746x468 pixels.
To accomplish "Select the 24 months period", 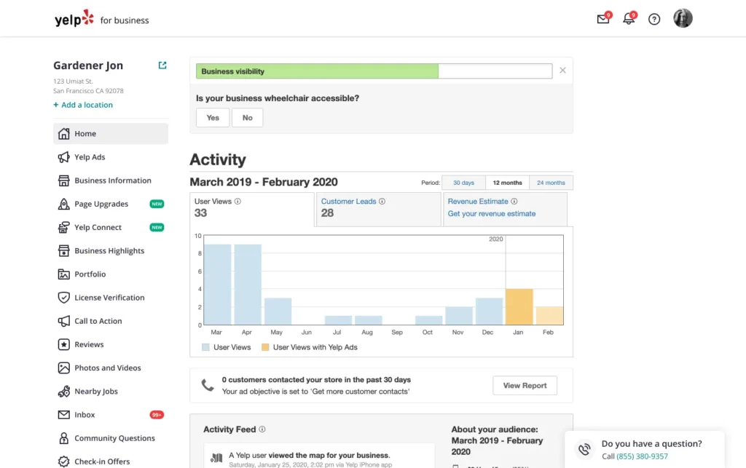I will 551,183.
